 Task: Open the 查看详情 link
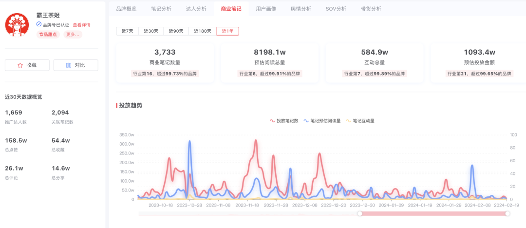pyautogui.click(x=81, y=25)
